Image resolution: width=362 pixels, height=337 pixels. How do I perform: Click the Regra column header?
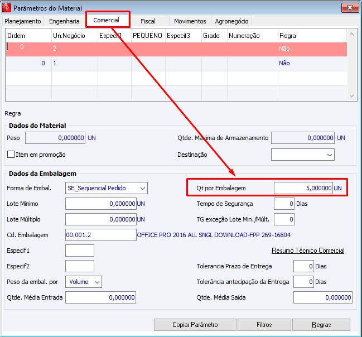[x=312, y=36]
